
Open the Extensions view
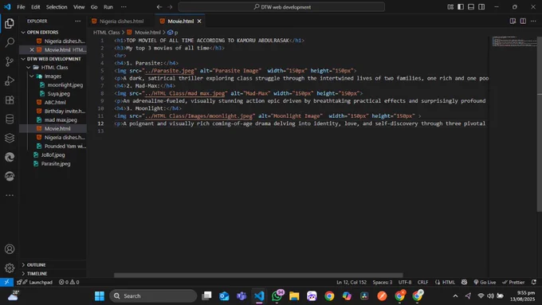click(10, 100)
